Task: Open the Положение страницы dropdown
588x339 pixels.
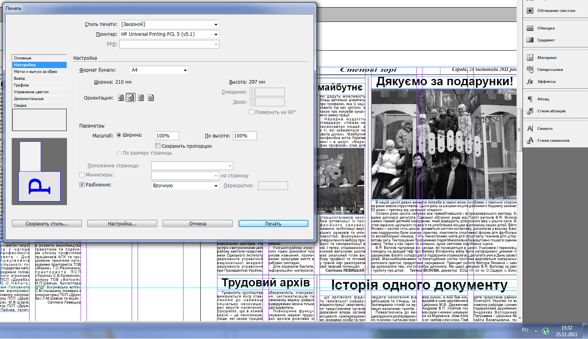Action: pyautogui.click(x=192, y=166)
